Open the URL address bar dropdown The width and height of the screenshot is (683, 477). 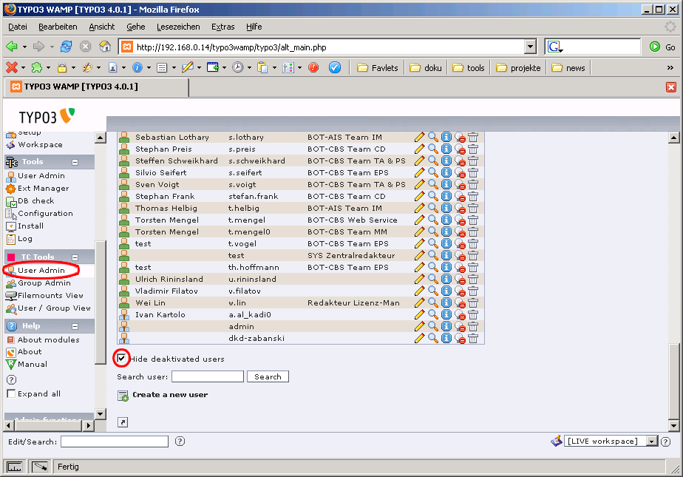tap(530, 47)
